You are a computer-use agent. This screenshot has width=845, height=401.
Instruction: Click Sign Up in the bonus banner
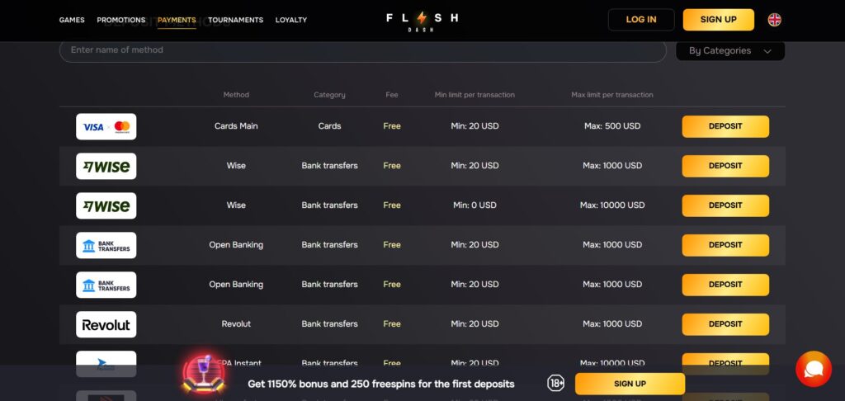pyautogui.click(x=630, y=384)
